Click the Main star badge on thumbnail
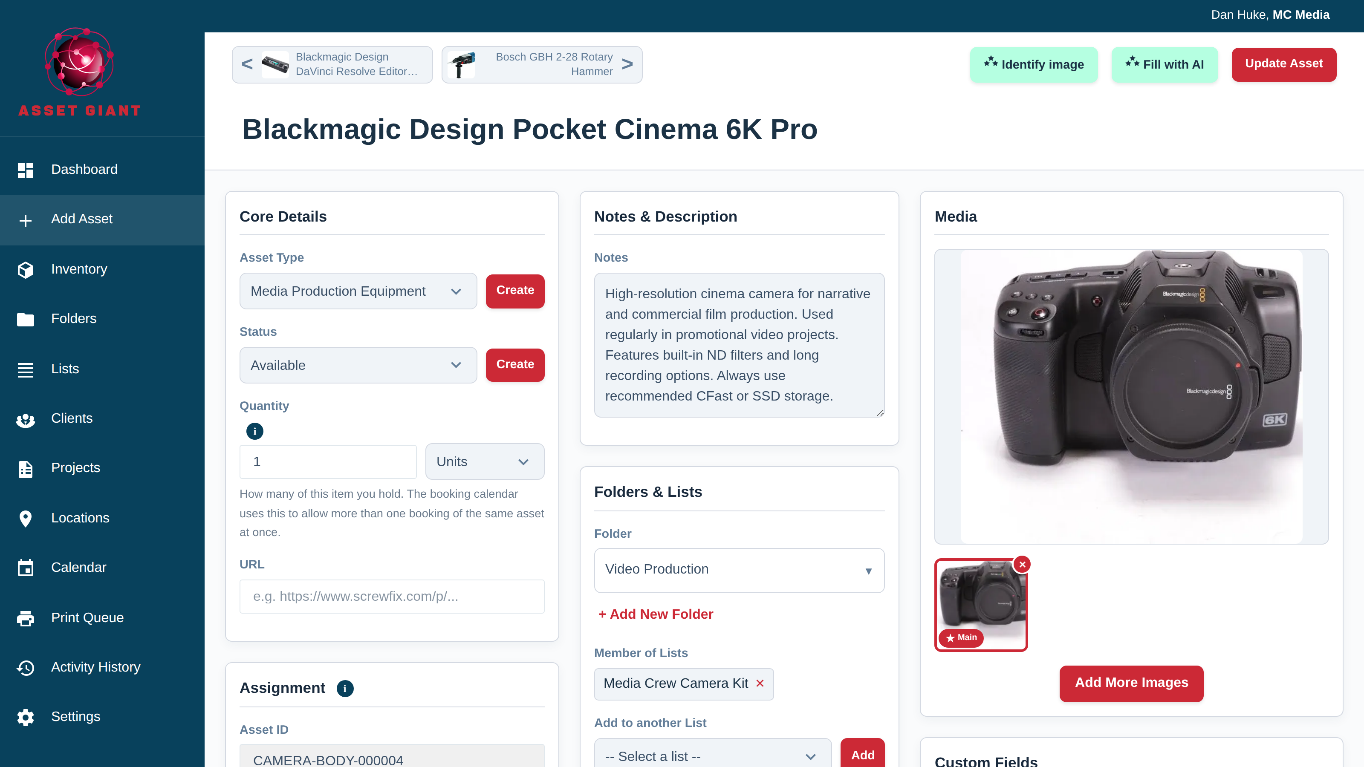Image resolution: width=1364 pixels, height=767 pixels. [961, 637]
